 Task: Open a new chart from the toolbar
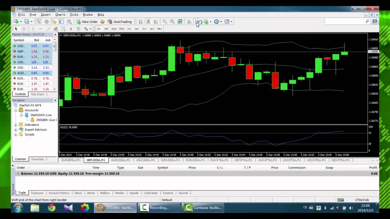16,22
